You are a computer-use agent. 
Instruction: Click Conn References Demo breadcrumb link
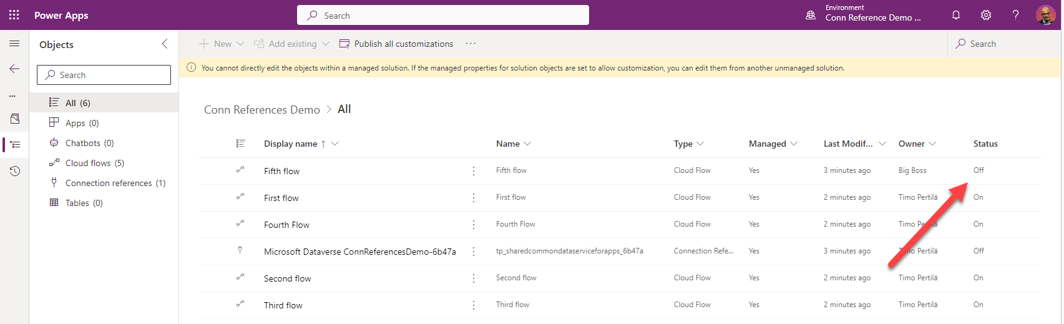(261, 110)
